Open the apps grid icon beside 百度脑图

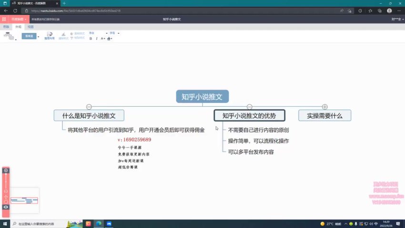pyautogui.click(x=4, y=20)
